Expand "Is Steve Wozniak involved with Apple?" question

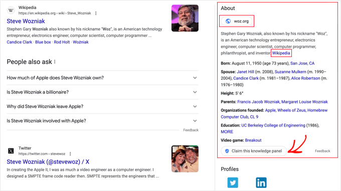(103, 120)
